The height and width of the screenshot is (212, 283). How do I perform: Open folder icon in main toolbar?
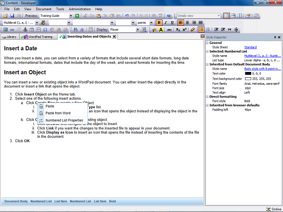[5, 16]
